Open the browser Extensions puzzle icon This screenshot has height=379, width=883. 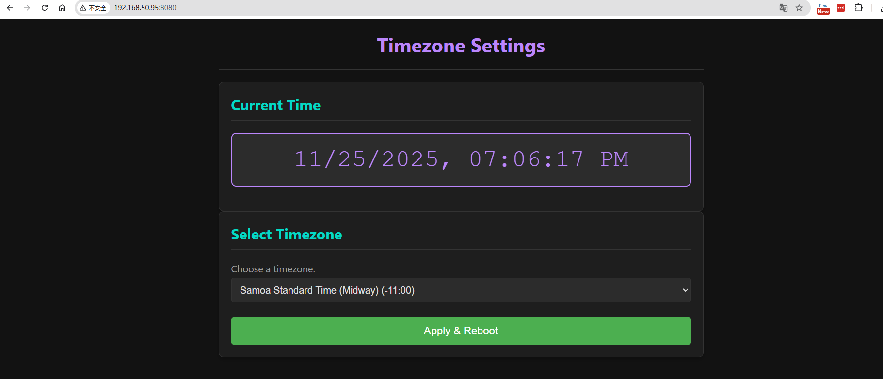859,8
